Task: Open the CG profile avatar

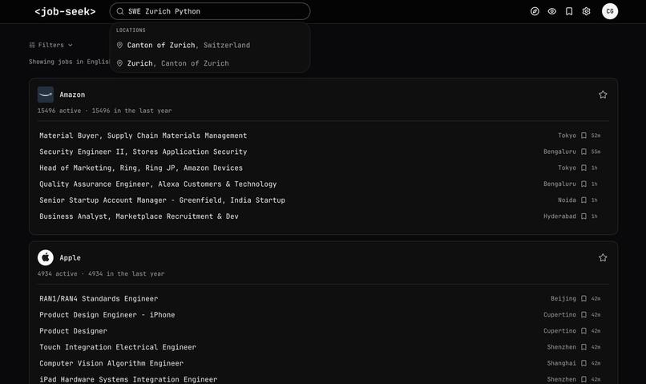Action: point(610,11)
